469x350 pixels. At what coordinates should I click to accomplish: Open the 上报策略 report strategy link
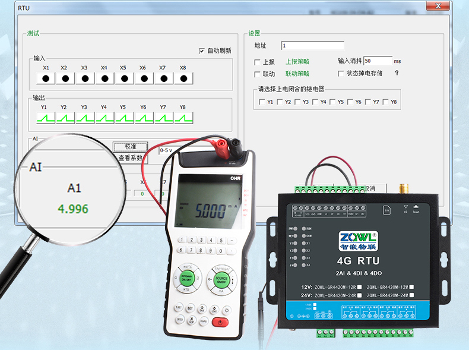[x=297, y=62]
